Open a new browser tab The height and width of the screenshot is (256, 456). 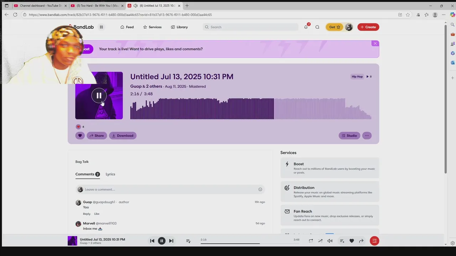187,6
